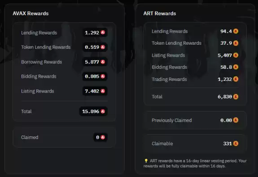Click ART Bidding Rewards label
This screenshot has width=258, height=177.
coord(169,67)
